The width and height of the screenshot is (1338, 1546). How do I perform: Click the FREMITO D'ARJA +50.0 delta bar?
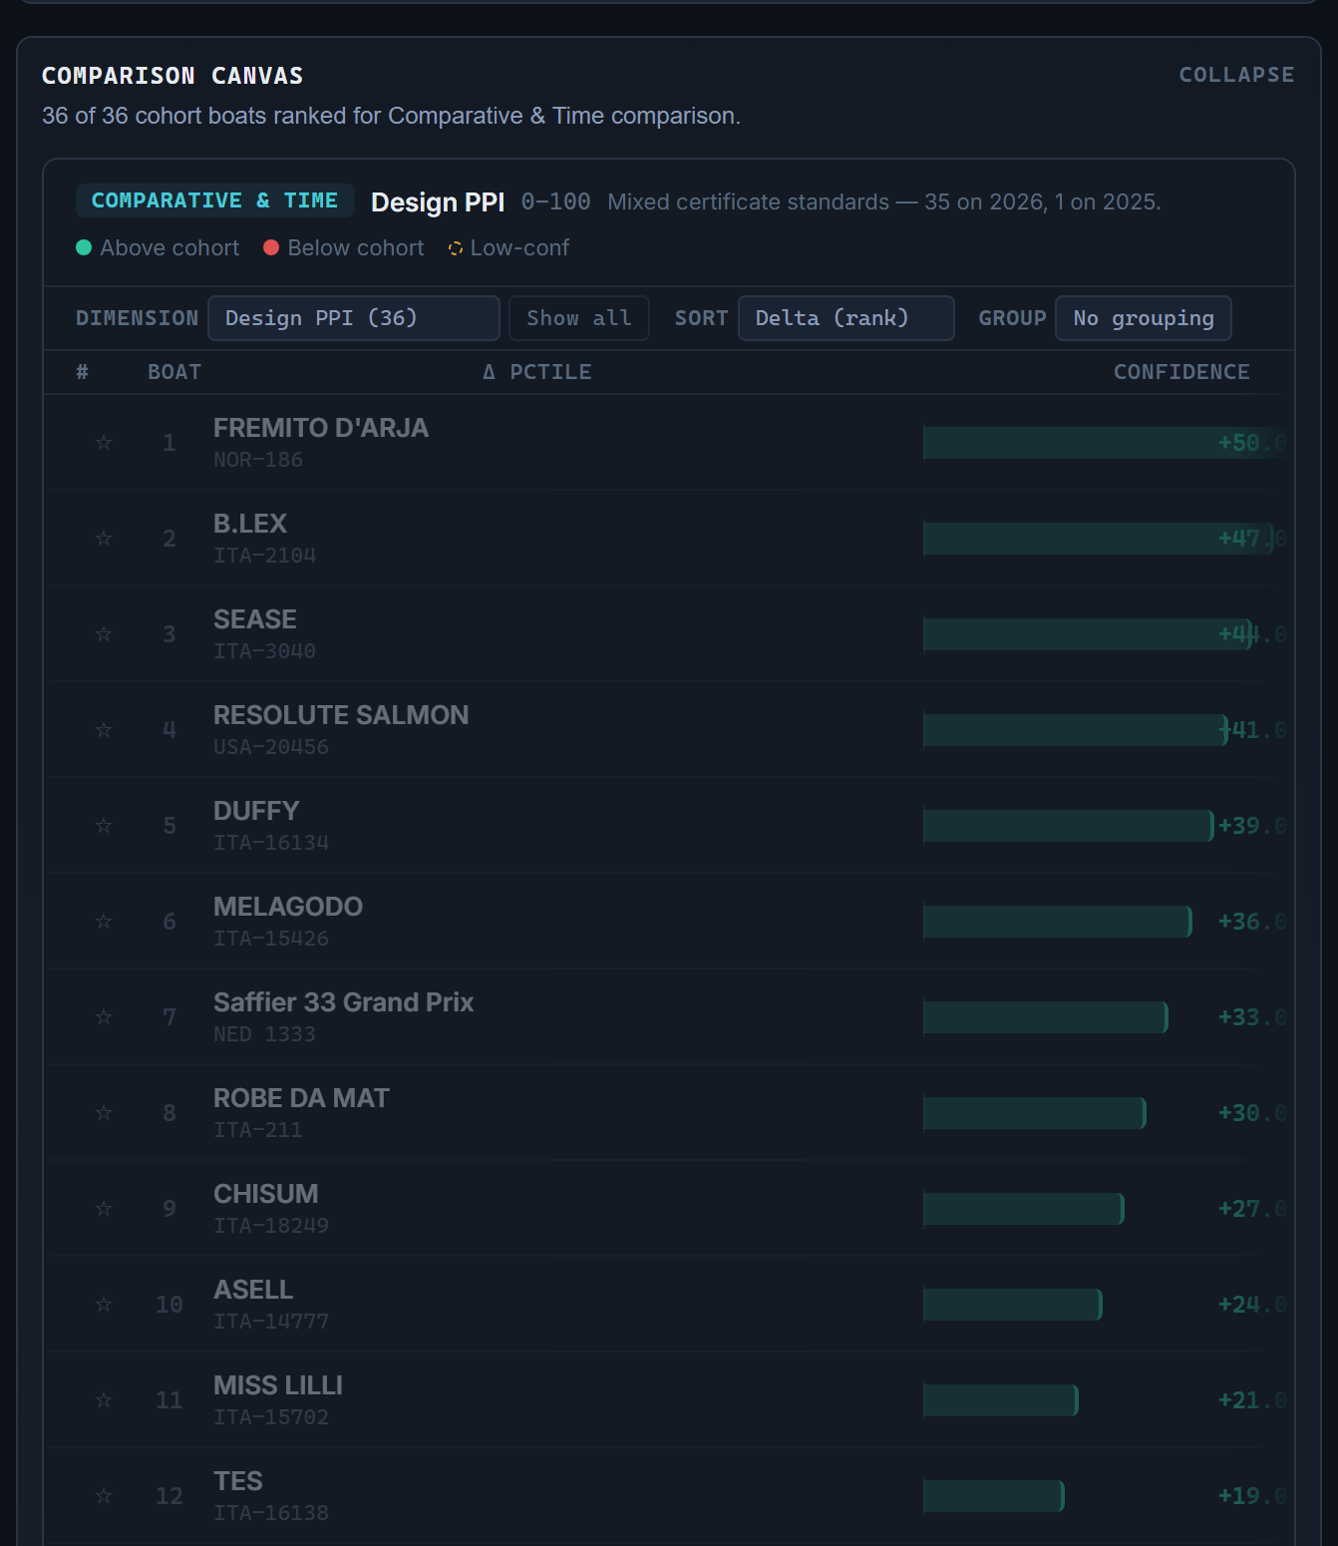coord(1105,442)
